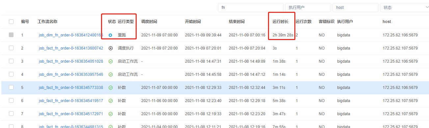
Task: Click the 结束时间 column header
Action: (x=237, y=22)
